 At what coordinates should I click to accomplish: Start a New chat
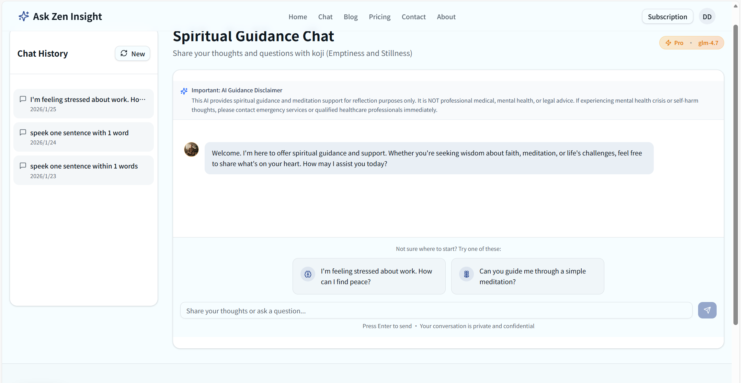pos(133,54)
